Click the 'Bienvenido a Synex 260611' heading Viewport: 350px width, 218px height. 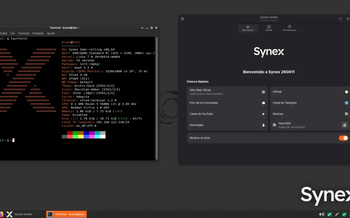269,72
